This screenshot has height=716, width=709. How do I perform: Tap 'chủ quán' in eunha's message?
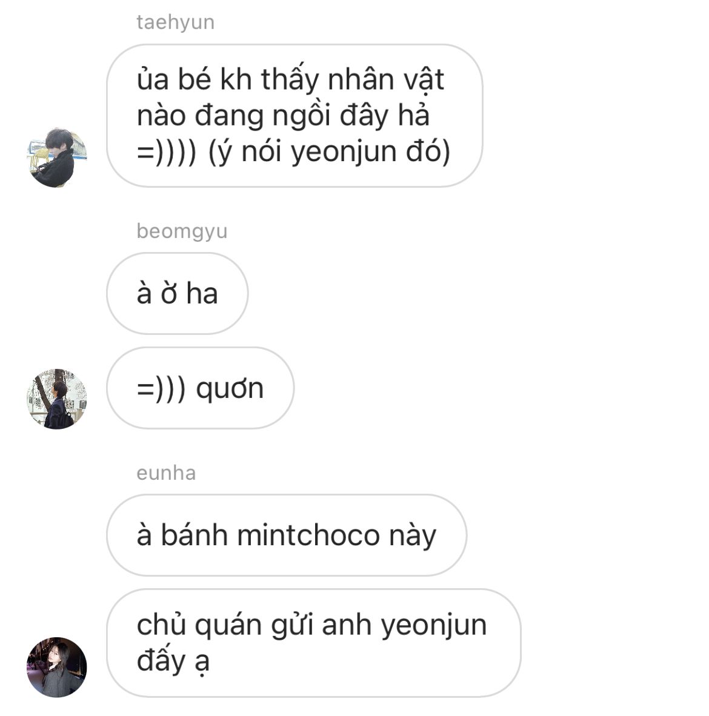[x=199, y=625]
